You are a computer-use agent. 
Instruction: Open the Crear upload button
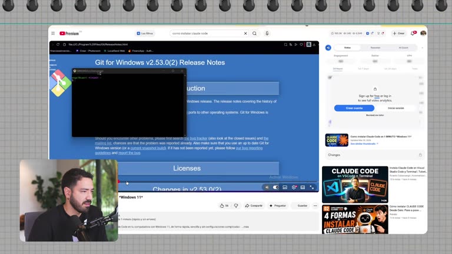[x=398, y=34]
